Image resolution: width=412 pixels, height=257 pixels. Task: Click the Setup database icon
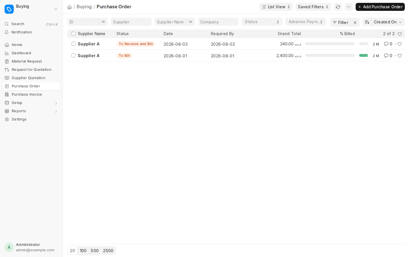pyautogui.click(x=7, y=103)
